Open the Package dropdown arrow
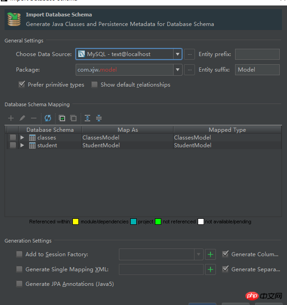287x305 pixels. click(x=177, y=70)
